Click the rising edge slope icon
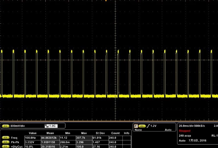This screenshot has width=218, height=148. pyautogui.click(x=148, y=126)
